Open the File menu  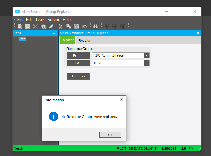click(20, 20)
